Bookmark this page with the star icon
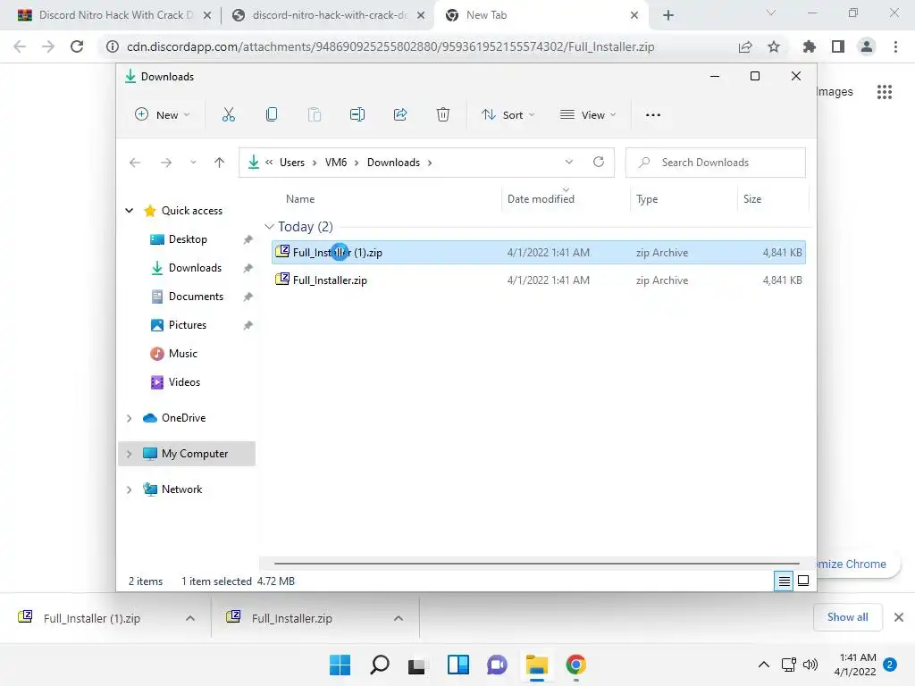The width and height of the screenshot is (915, 686). point(774,46)
